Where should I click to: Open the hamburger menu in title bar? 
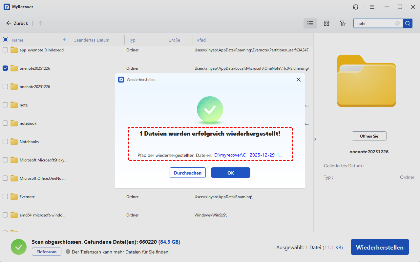pos(372,7)
